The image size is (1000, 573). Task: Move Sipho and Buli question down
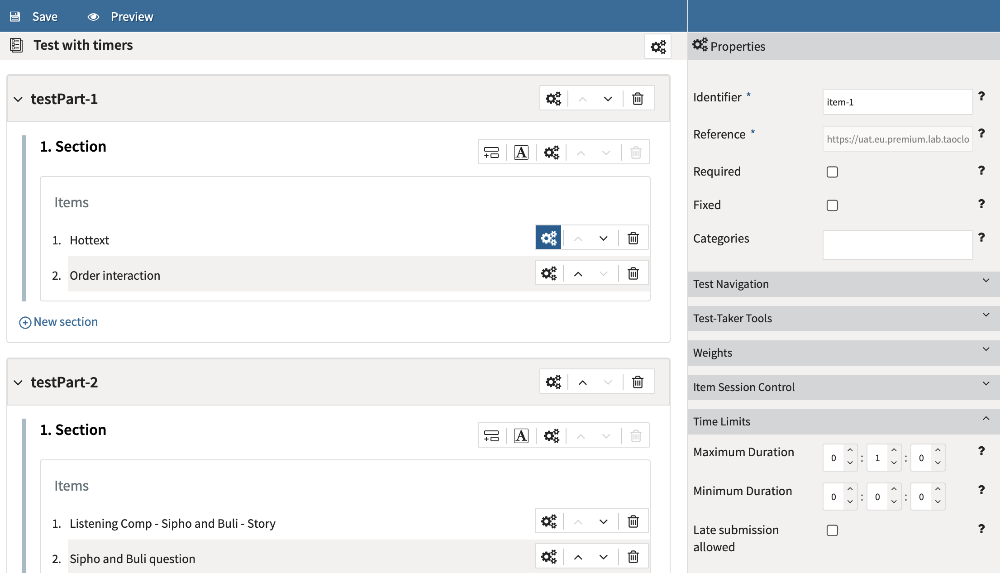coord(603,557)
